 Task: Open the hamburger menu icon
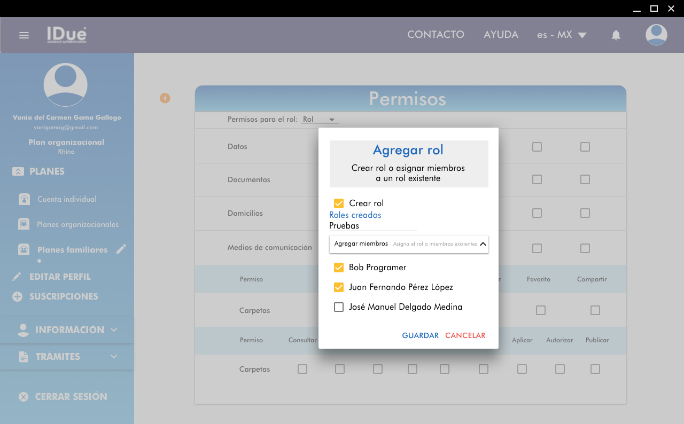(x=24, y=35)
